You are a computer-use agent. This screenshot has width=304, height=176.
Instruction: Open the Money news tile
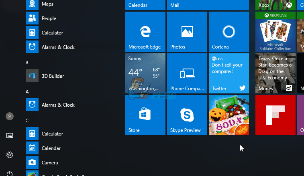275,73
